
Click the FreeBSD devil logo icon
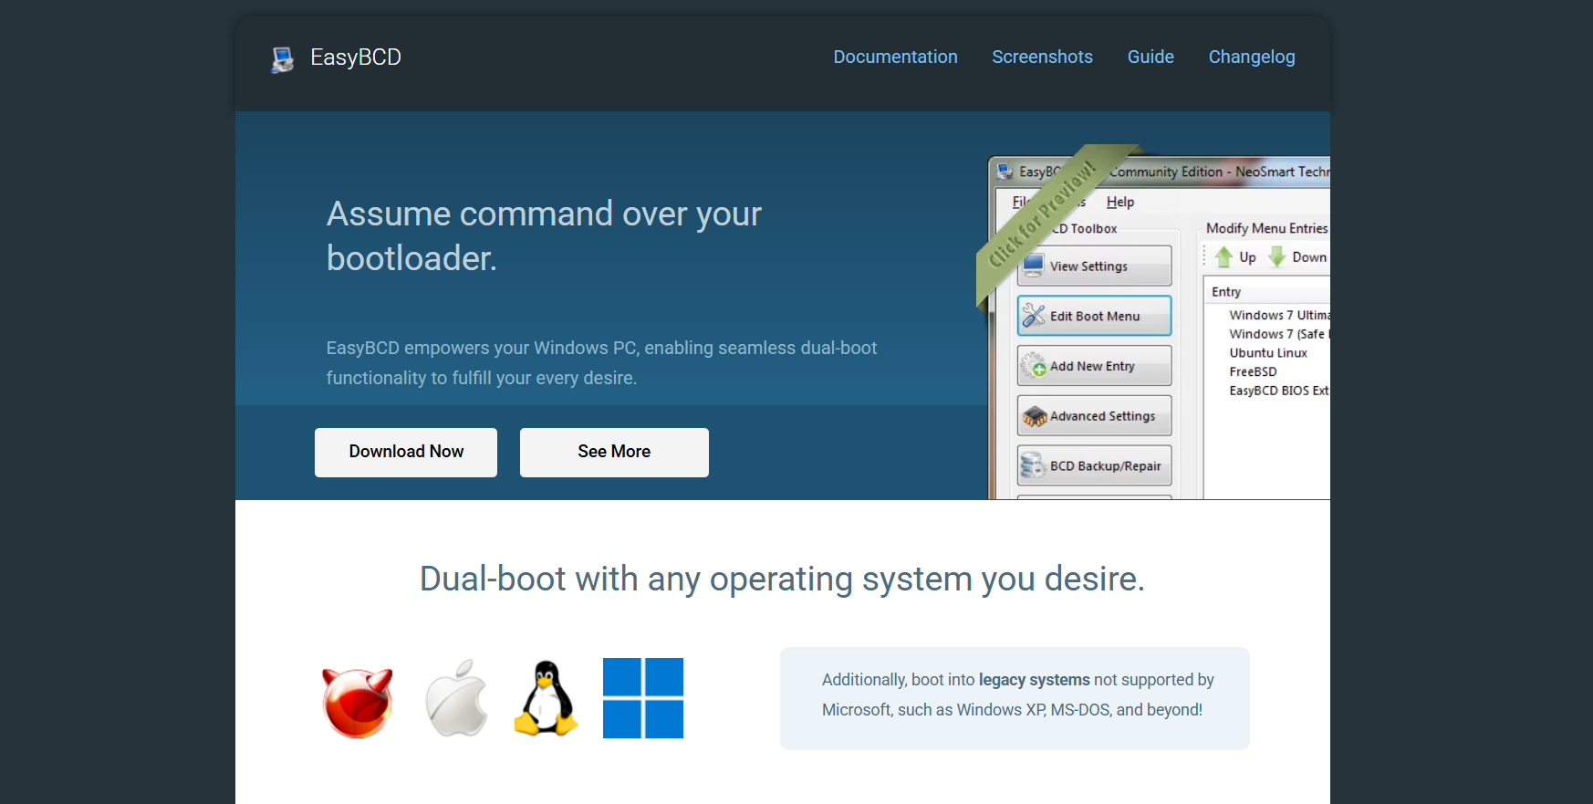point(358,702)
